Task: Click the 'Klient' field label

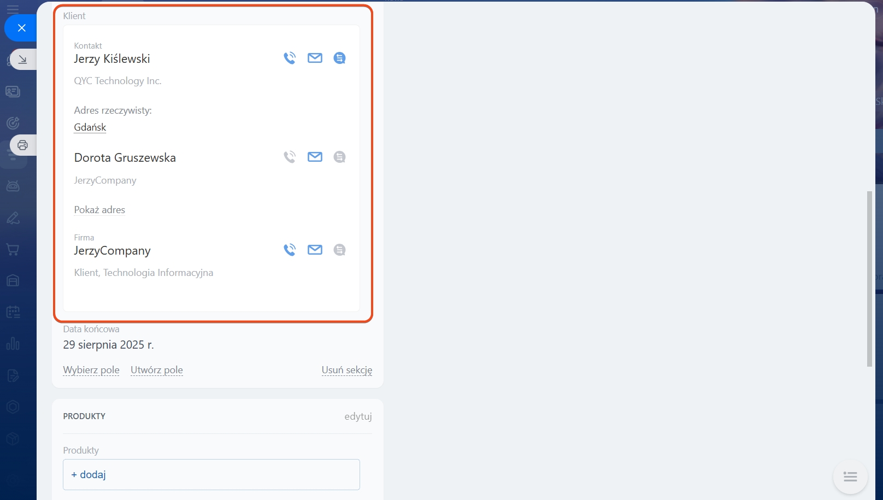Action: 74,16
